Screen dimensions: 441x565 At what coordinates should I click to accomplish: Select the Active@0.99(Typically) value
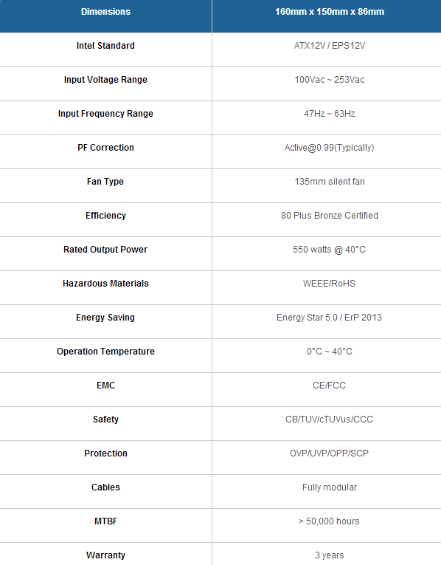tap(330, 148)
